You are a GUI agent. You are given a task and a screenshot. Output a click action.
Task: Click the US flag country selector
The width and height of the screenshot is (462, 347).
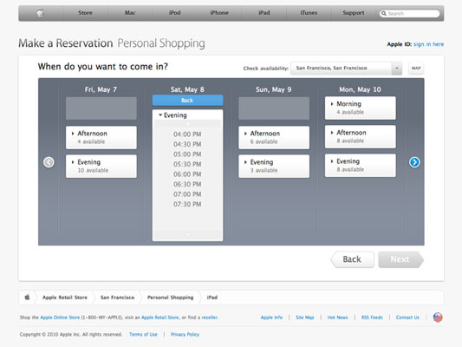438,318
